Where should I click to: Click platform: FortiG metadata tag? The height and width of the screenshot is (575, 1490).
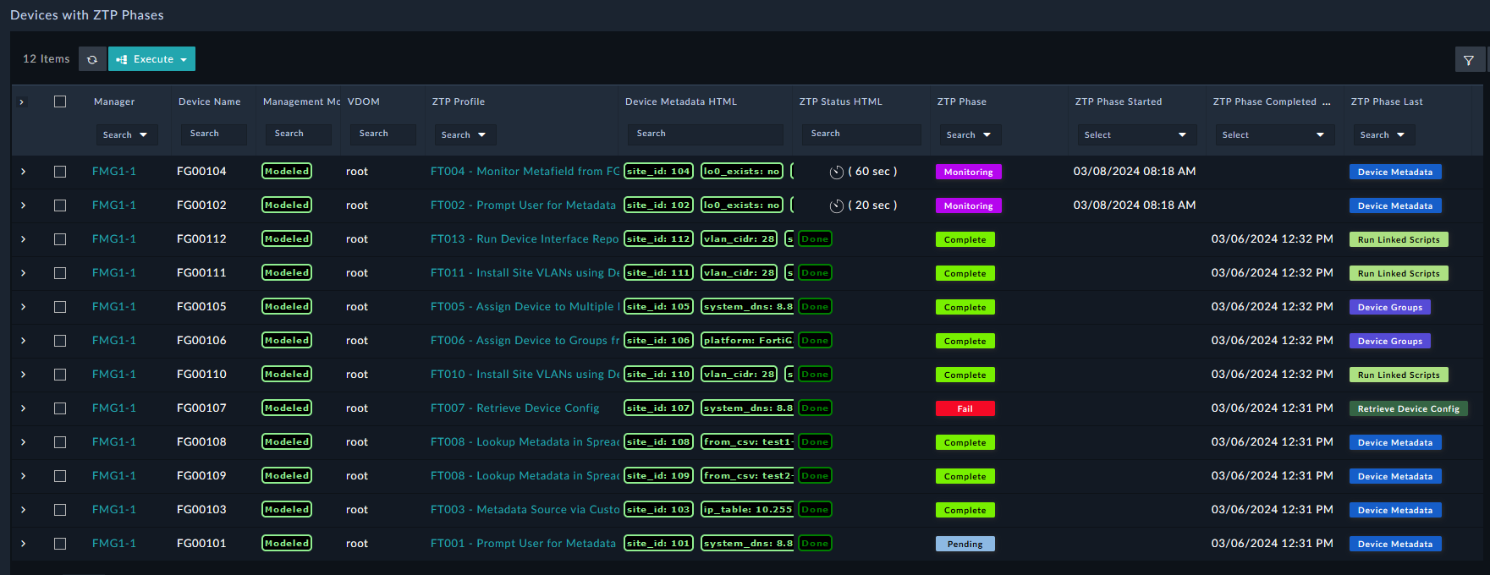point(748,340)
